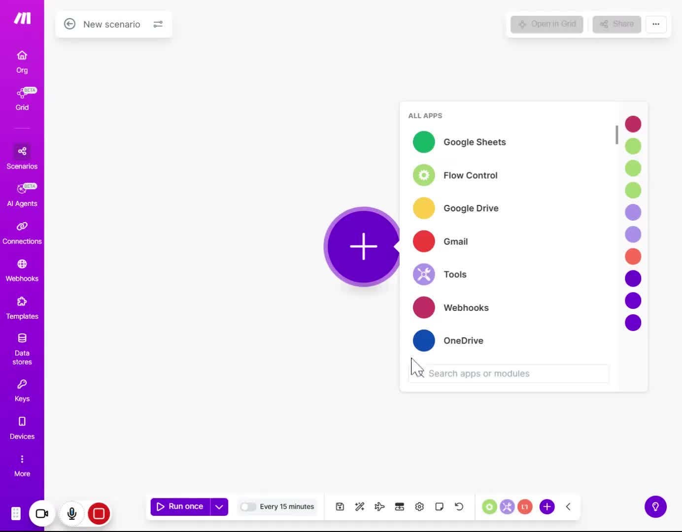Add a favorite with the small purple plus
This screenshot has width=682, height=532.
click(547, 507)
